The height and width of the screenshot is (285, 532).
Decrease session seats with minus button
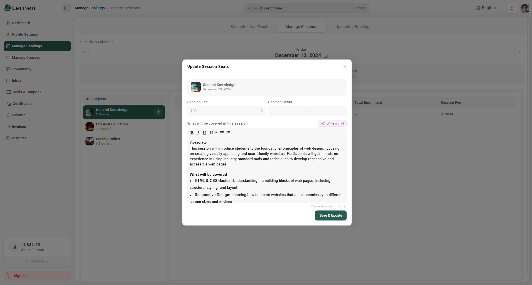(273, 111)
